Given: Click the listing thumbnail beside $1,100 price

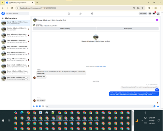Looking at the screenshot, I should pyautogui.click(x=34, y=25).
